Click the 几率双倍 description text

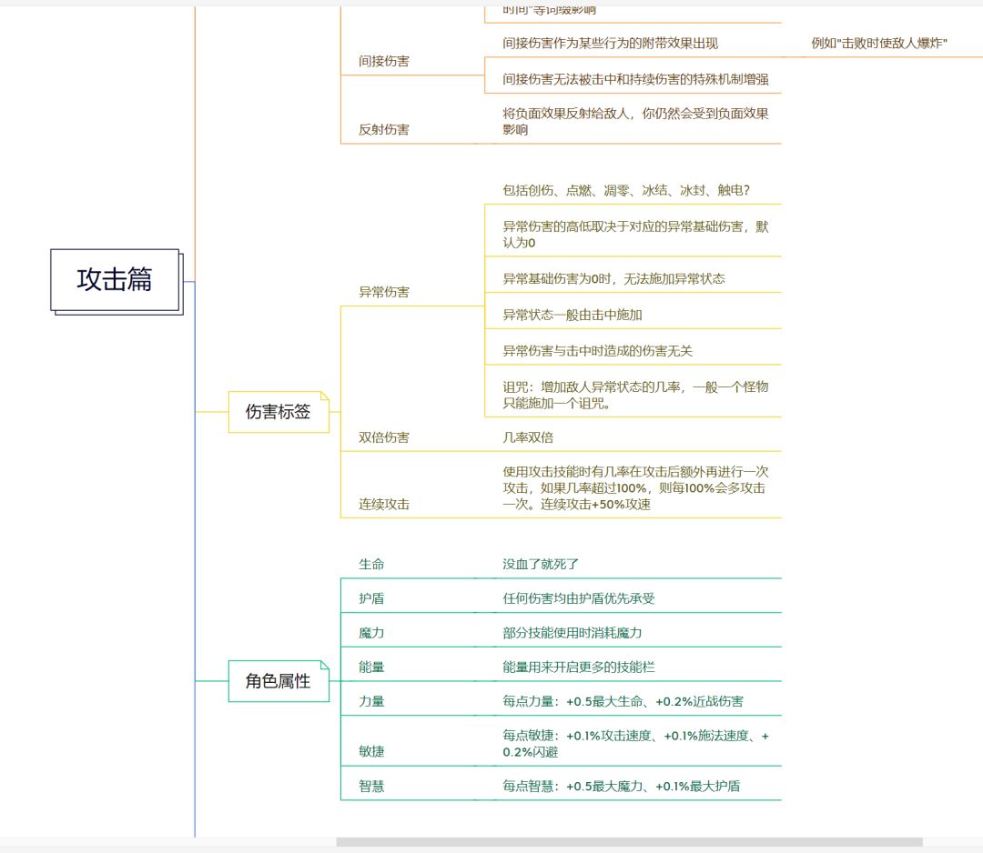point(528,437)
